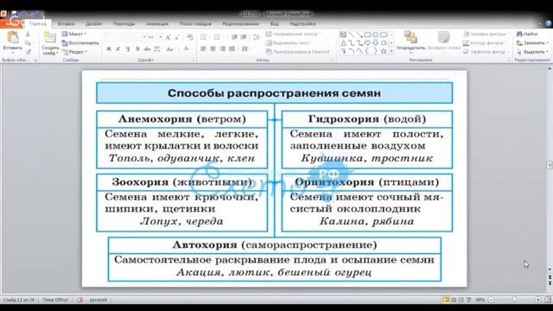Toggle Reading view button in status bar
This screenshot has height=311, width=553.
[461, 300]
